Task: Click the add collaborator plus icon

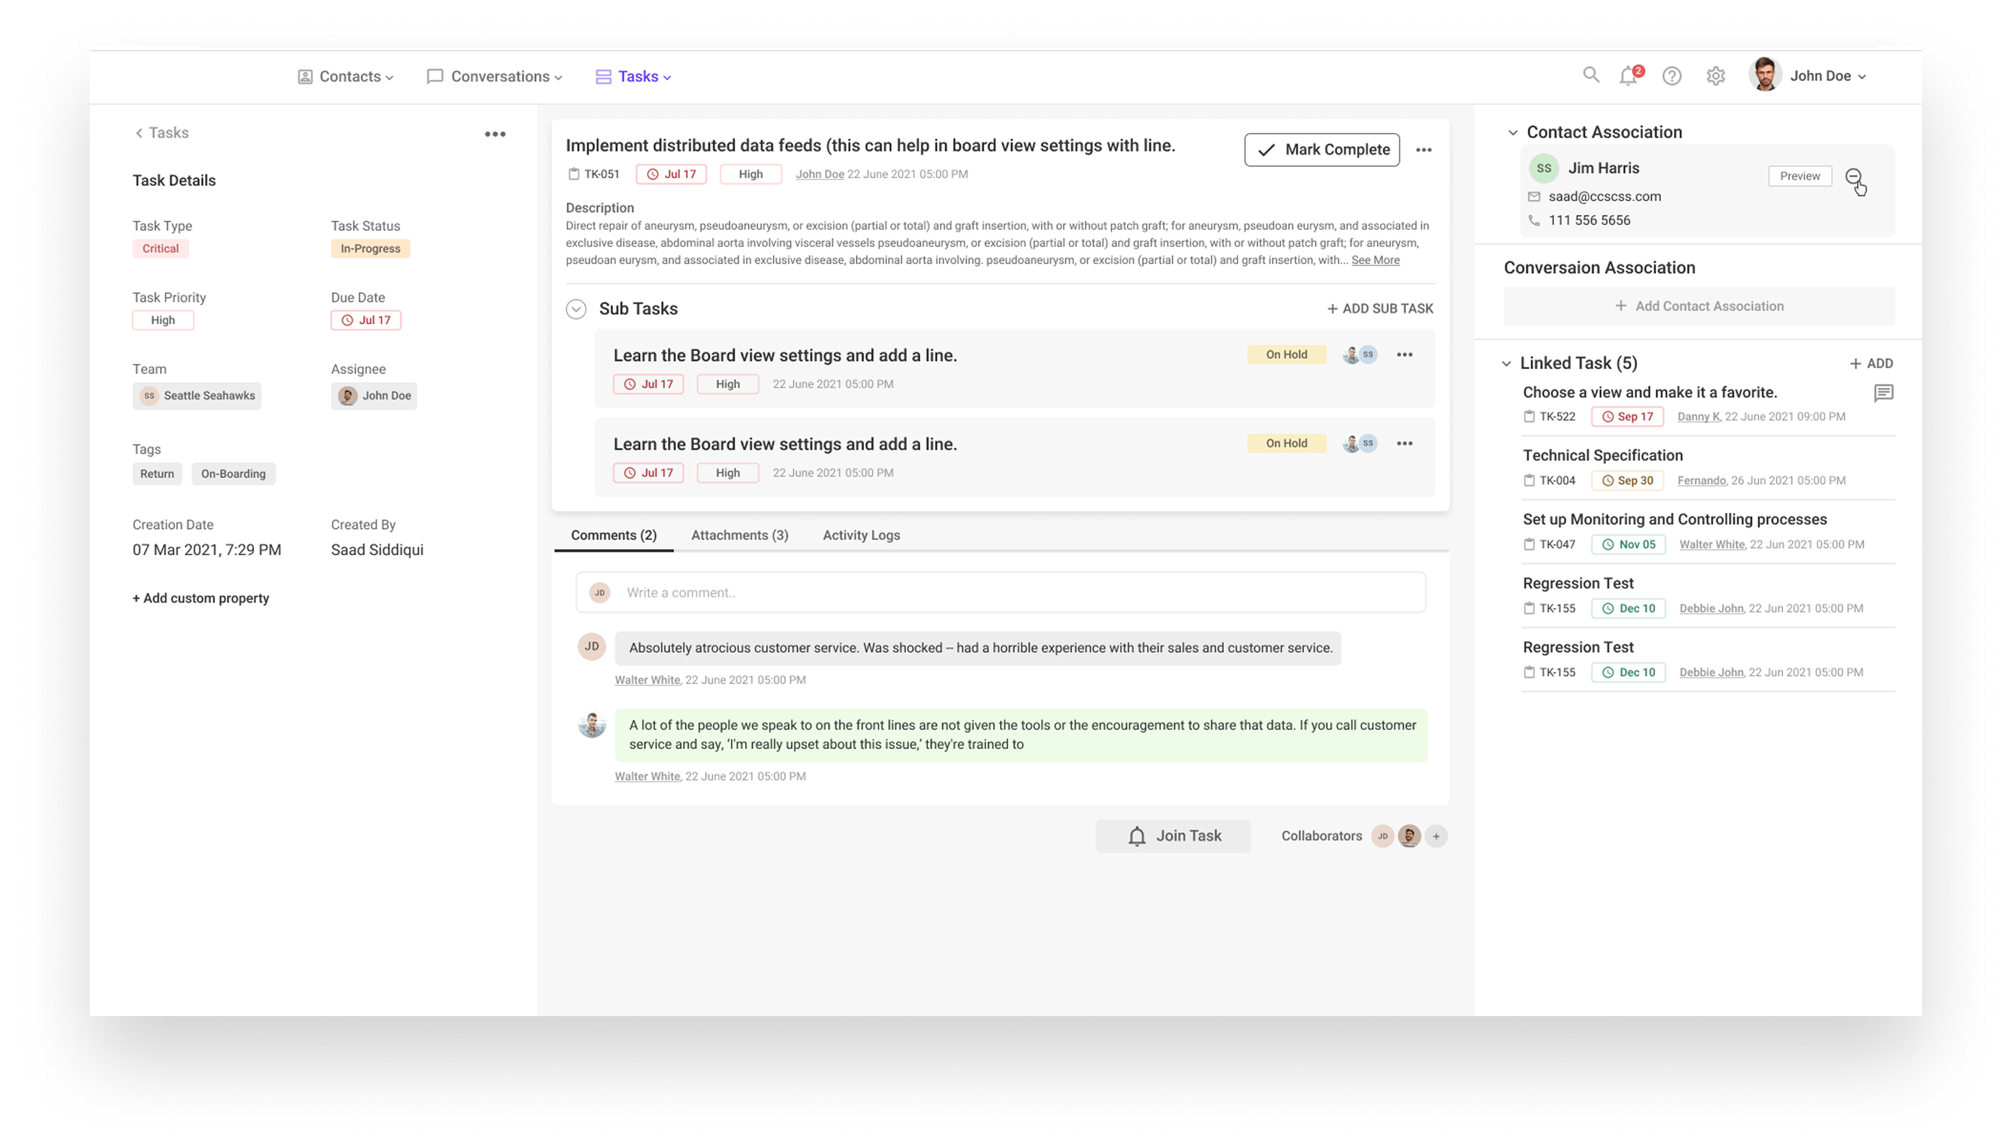Action: [1435, 836]
